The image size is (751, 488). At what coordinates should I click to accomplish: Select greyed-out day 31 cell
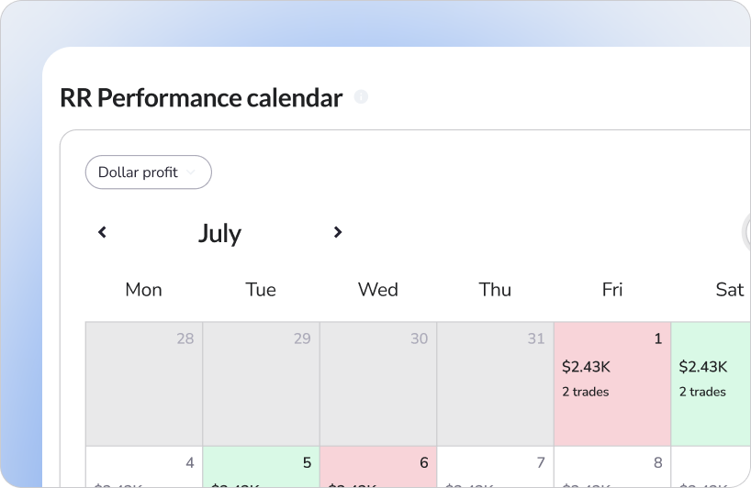(x=495, y=384)
